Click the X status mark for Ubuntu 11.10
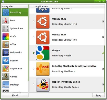 (x=103, y=21)
